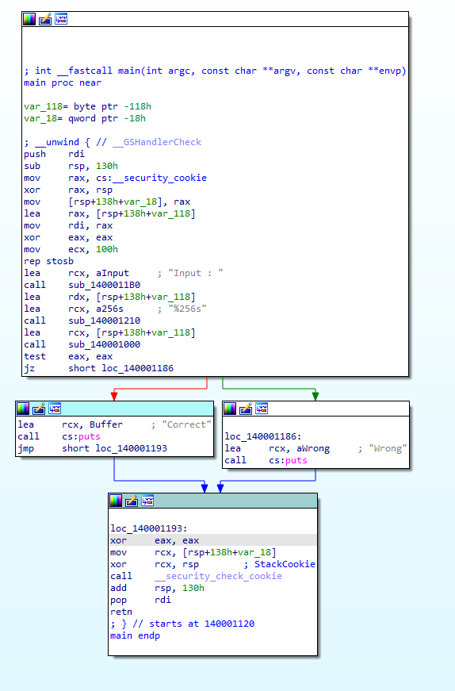
Task: Click puts in the Correct block call
Action: [x=90, y=436]
